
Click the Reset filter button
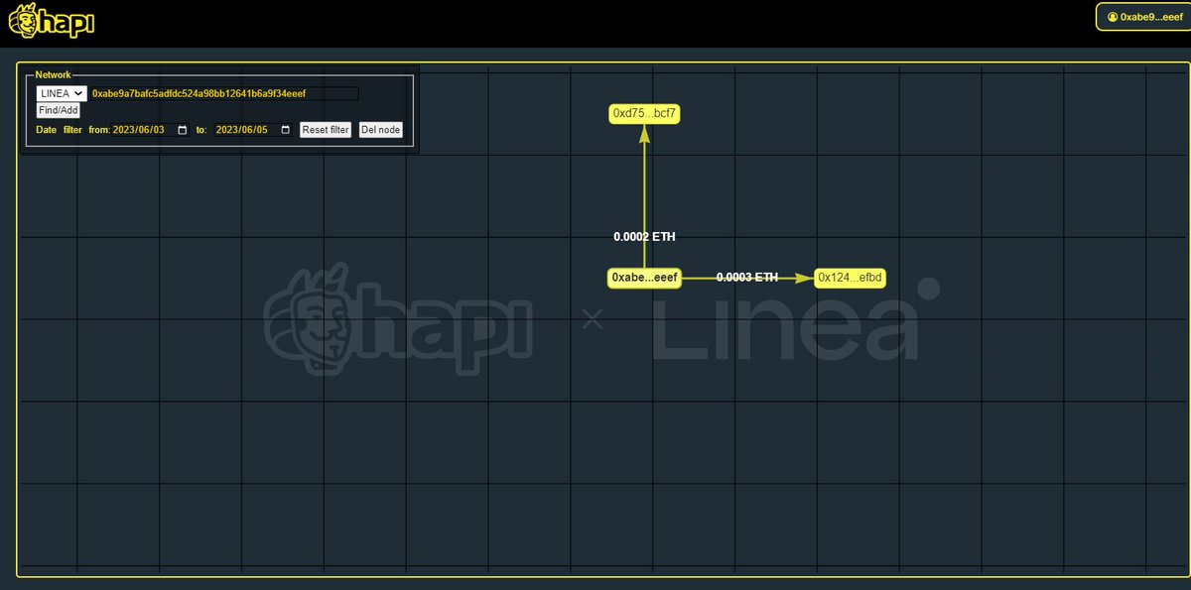point(326,130)
